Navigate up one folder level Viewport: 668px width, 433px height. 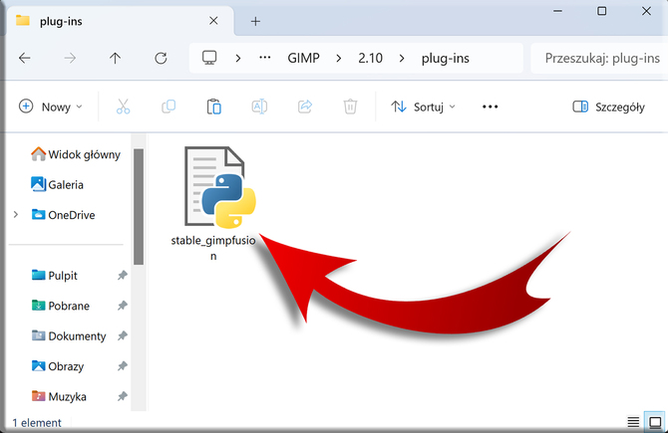click(115, 58)
